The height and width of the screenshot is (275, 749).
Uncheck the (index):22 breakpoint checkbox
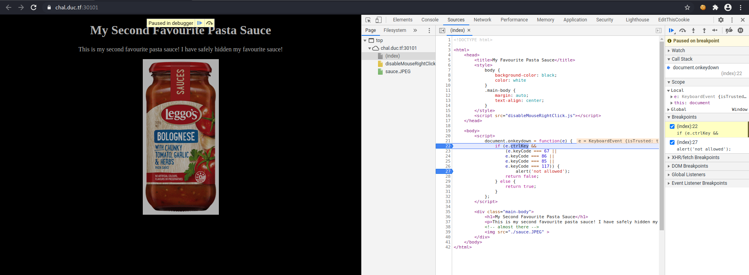[x=672, y=126]
